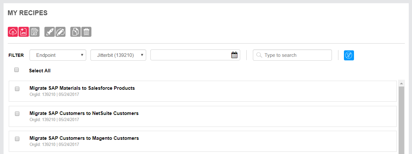The width and height of the screenshot is (412, 154).
Task: Click the add JPK file icon
Action: pyautogui.click(x=24, y=32)
